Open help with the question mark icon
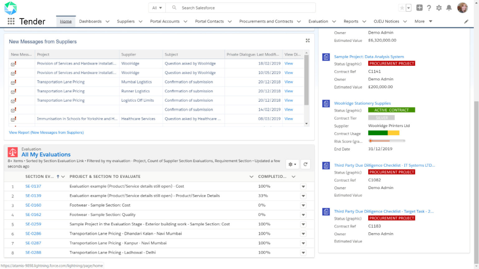479x269 pixels. click(429, 8)
